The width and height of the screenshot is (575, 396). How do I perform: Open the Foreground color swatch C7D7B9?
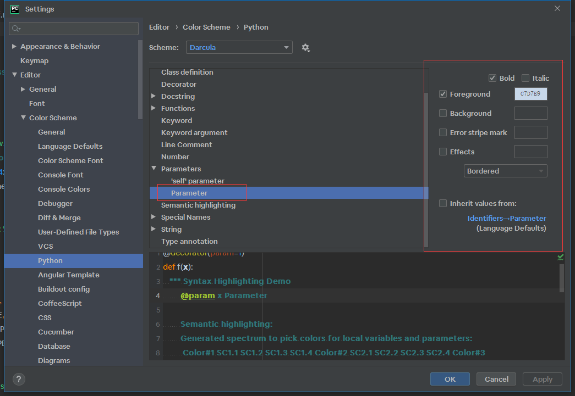[x=530, y=94]
